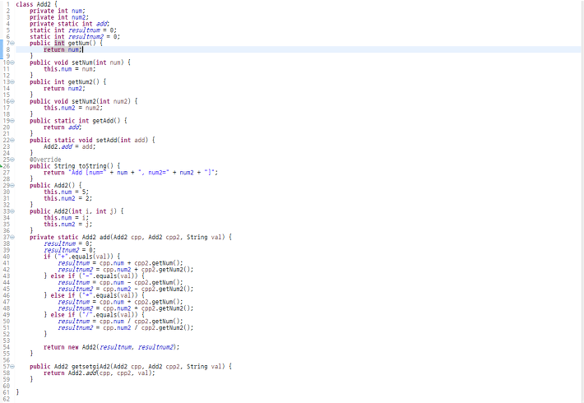Click 'static int resultnum2 = 0;' on line 6

(x=75, y=36)
